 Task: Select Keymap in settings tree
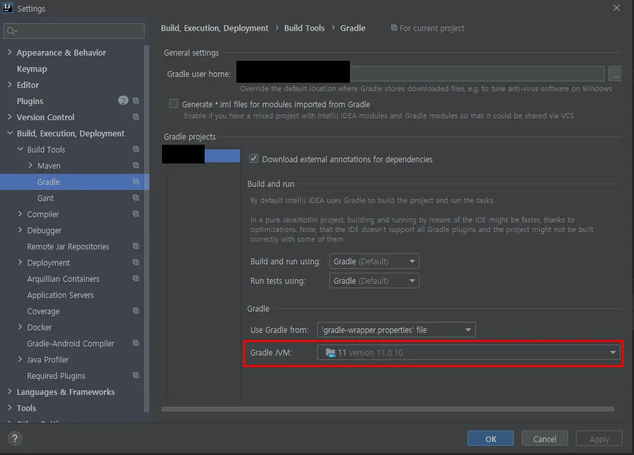pos(32,69)
